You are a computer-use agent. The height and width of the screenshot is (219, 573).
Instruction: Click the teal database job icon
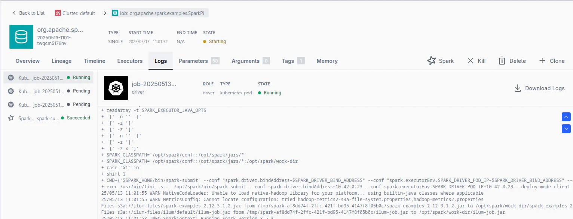click(x=21, y=37)
